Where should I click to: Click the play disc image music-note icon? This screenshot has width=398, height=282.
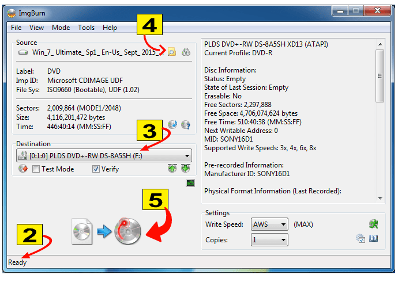point(172,124)
